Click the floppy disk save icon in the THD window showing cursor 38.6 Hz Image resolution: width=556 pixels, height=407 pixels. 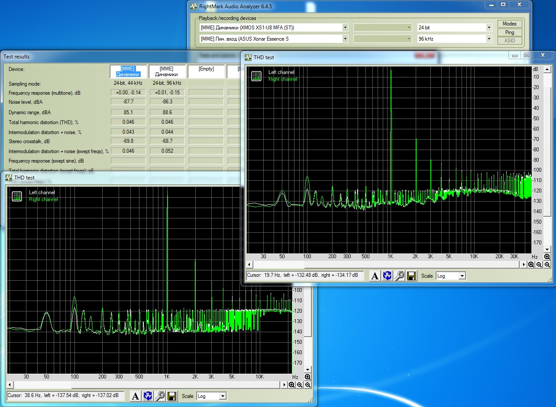pos(172,396)
